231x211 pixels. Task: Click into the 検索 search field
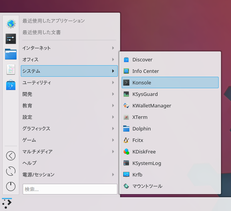[70, 189]
